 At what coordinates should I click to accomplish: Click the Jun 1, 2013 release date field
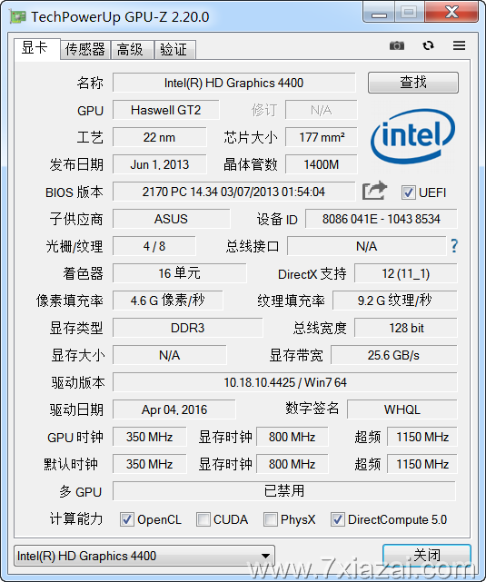pyautogui.click(x=159, y=164)
